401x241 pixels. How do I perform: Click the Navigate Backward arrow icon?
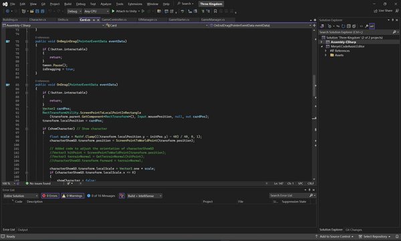pyautogui.click(x=7, y=11)
